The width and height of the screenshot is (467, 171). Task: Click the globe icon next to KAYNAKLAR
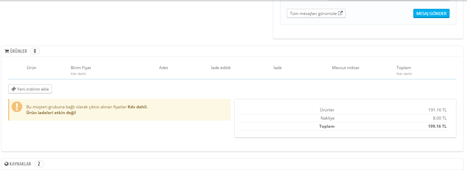pos(6,164)
